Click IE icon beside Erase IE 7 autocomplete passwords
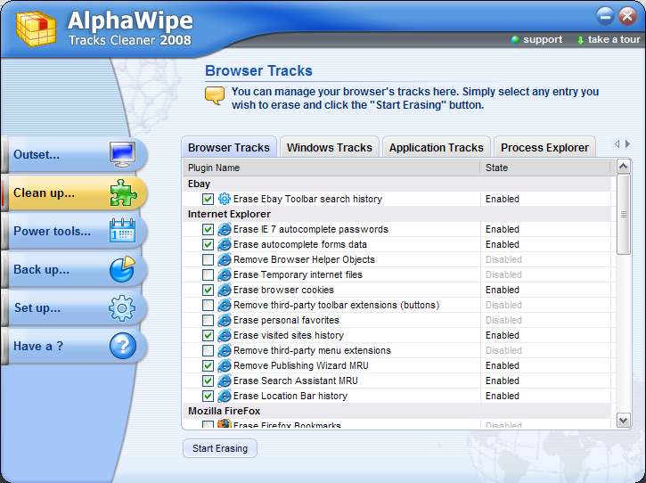The width and height of the screenshot is (646, 483). [x=225, y=229]
